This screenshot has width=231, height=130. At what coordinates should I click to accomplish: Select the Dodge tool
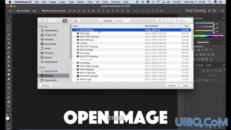(x=9, y=79)
